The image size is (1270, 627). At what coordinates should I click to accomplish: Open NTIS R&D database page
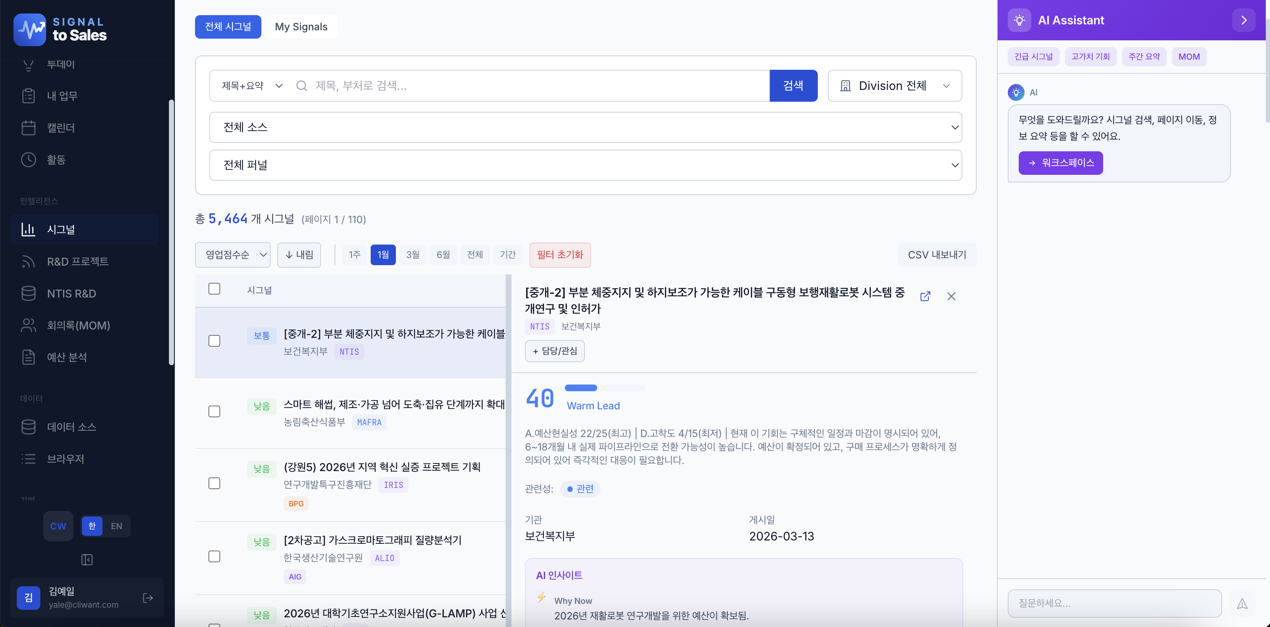pyautogui.click(x=71, y=293)
